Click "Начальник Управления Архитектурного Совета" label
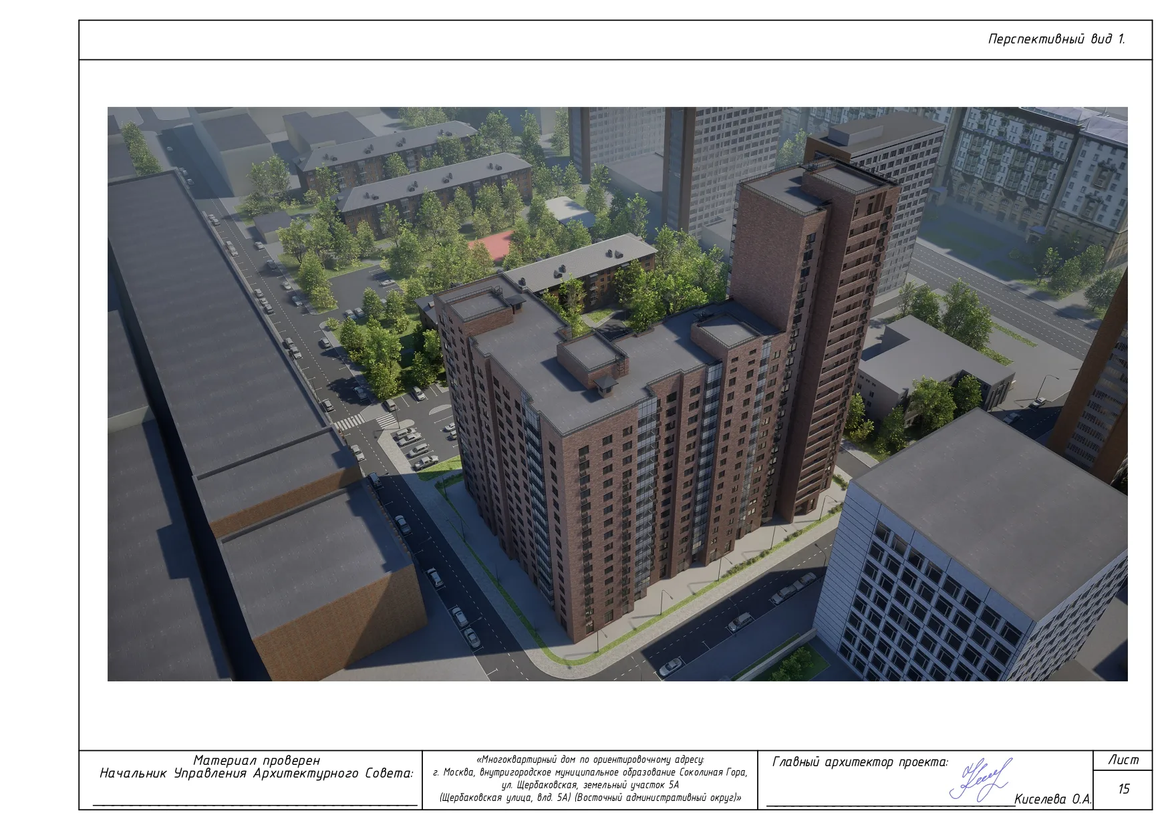The height and width of the screenshot is (829, 1172). (256, 772)
